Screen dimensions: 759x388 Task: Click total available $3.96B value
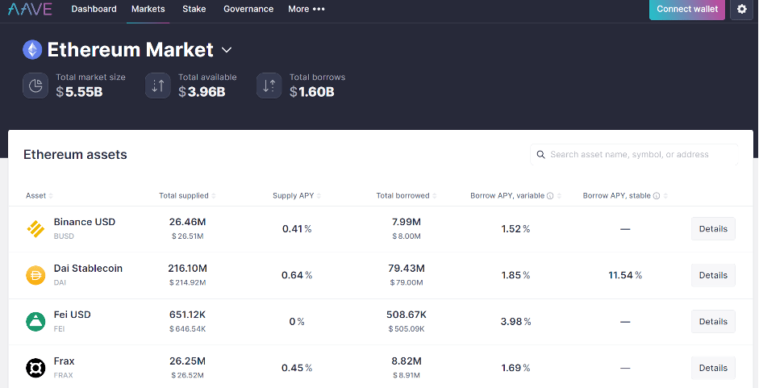(x=202, y=92)
